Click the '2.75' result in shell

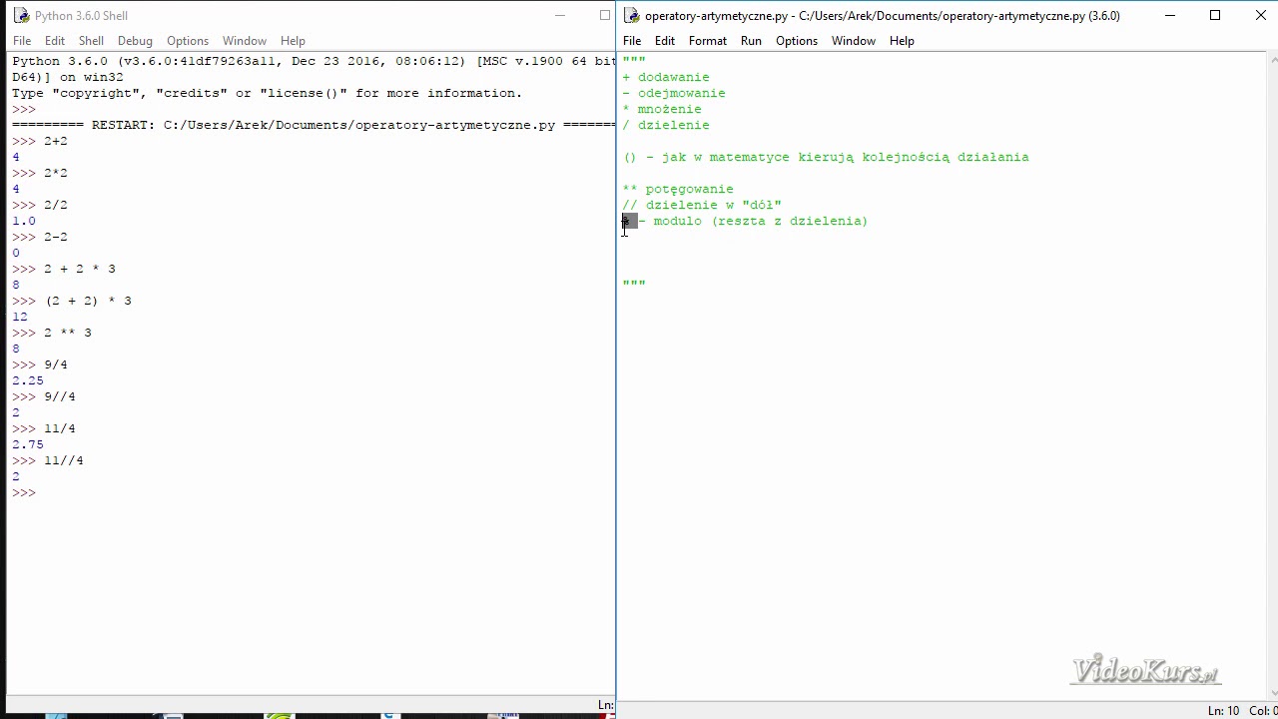tap(28, 444)
